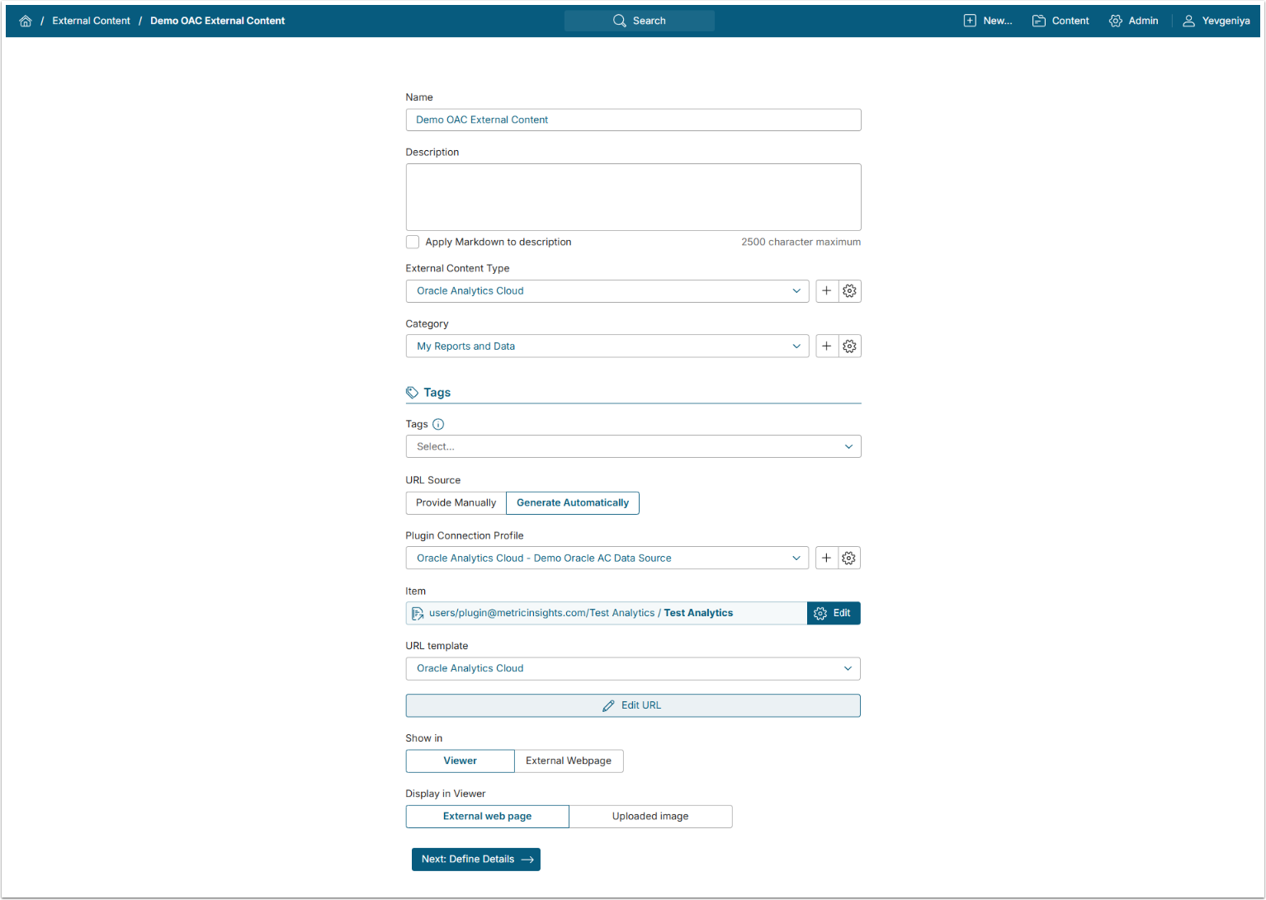Open the External Content Type dropdown
This screenshot has height=900, width=1266.
coord(607,291)
